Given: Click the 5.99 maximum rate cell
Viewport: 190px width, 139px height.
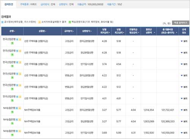Looking at the screenshot, I should [119, 133].
